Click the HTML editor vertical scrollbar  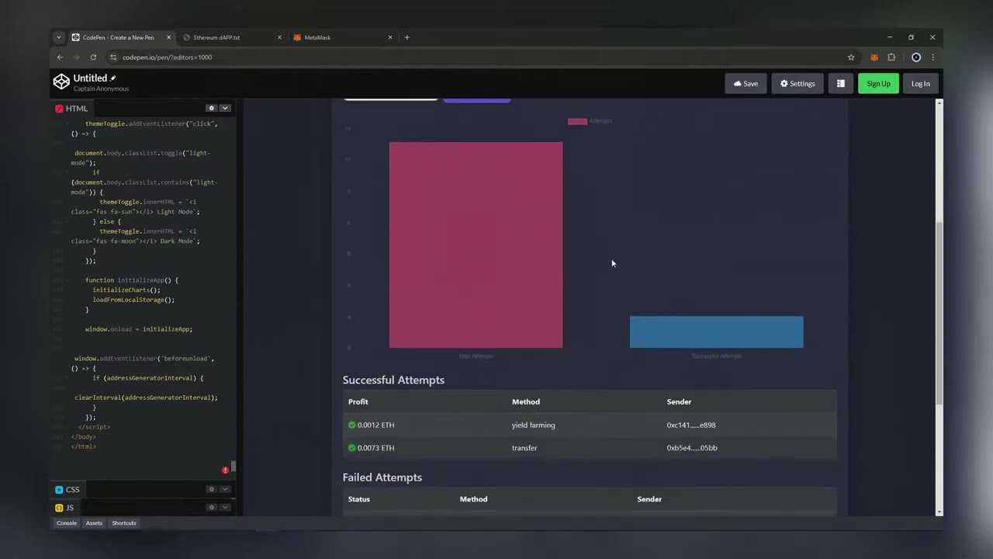point(234,466)
